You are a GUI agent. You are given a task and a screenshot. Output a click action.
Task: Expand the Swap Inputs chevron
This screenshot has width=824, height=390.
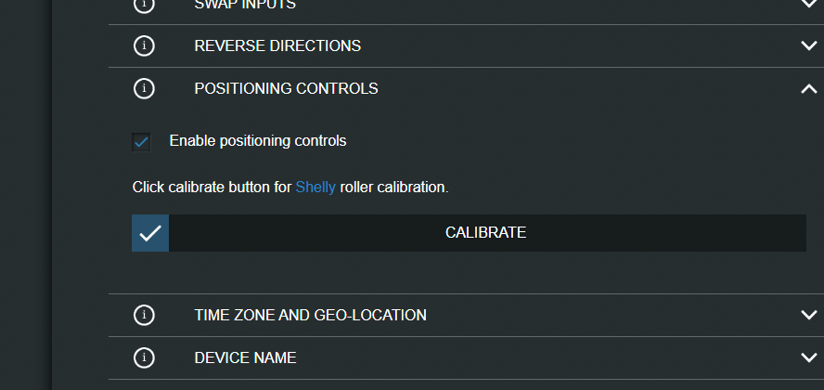(x=808, y=4)
